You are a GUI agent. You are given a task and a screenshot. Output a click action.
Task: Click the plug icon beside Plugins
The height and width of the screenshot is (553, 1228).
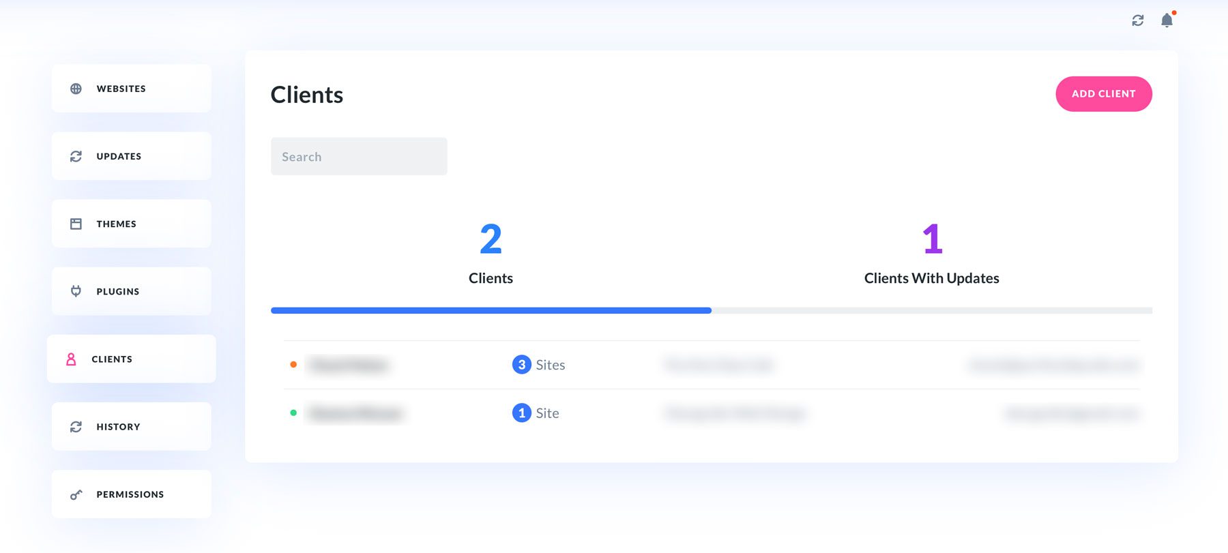point(76,291)
